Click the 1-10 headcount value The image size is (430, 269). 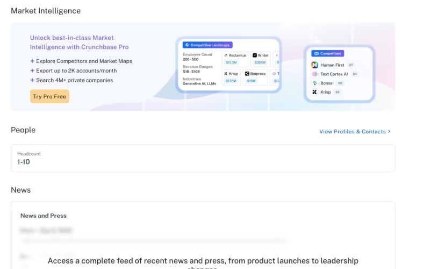(x=24, y=162)
